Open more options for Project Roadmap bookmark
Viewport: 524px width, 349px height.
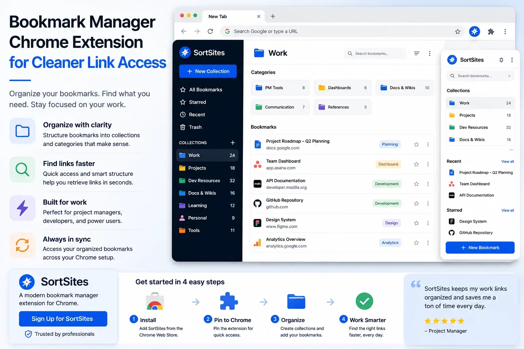[428, 145]
